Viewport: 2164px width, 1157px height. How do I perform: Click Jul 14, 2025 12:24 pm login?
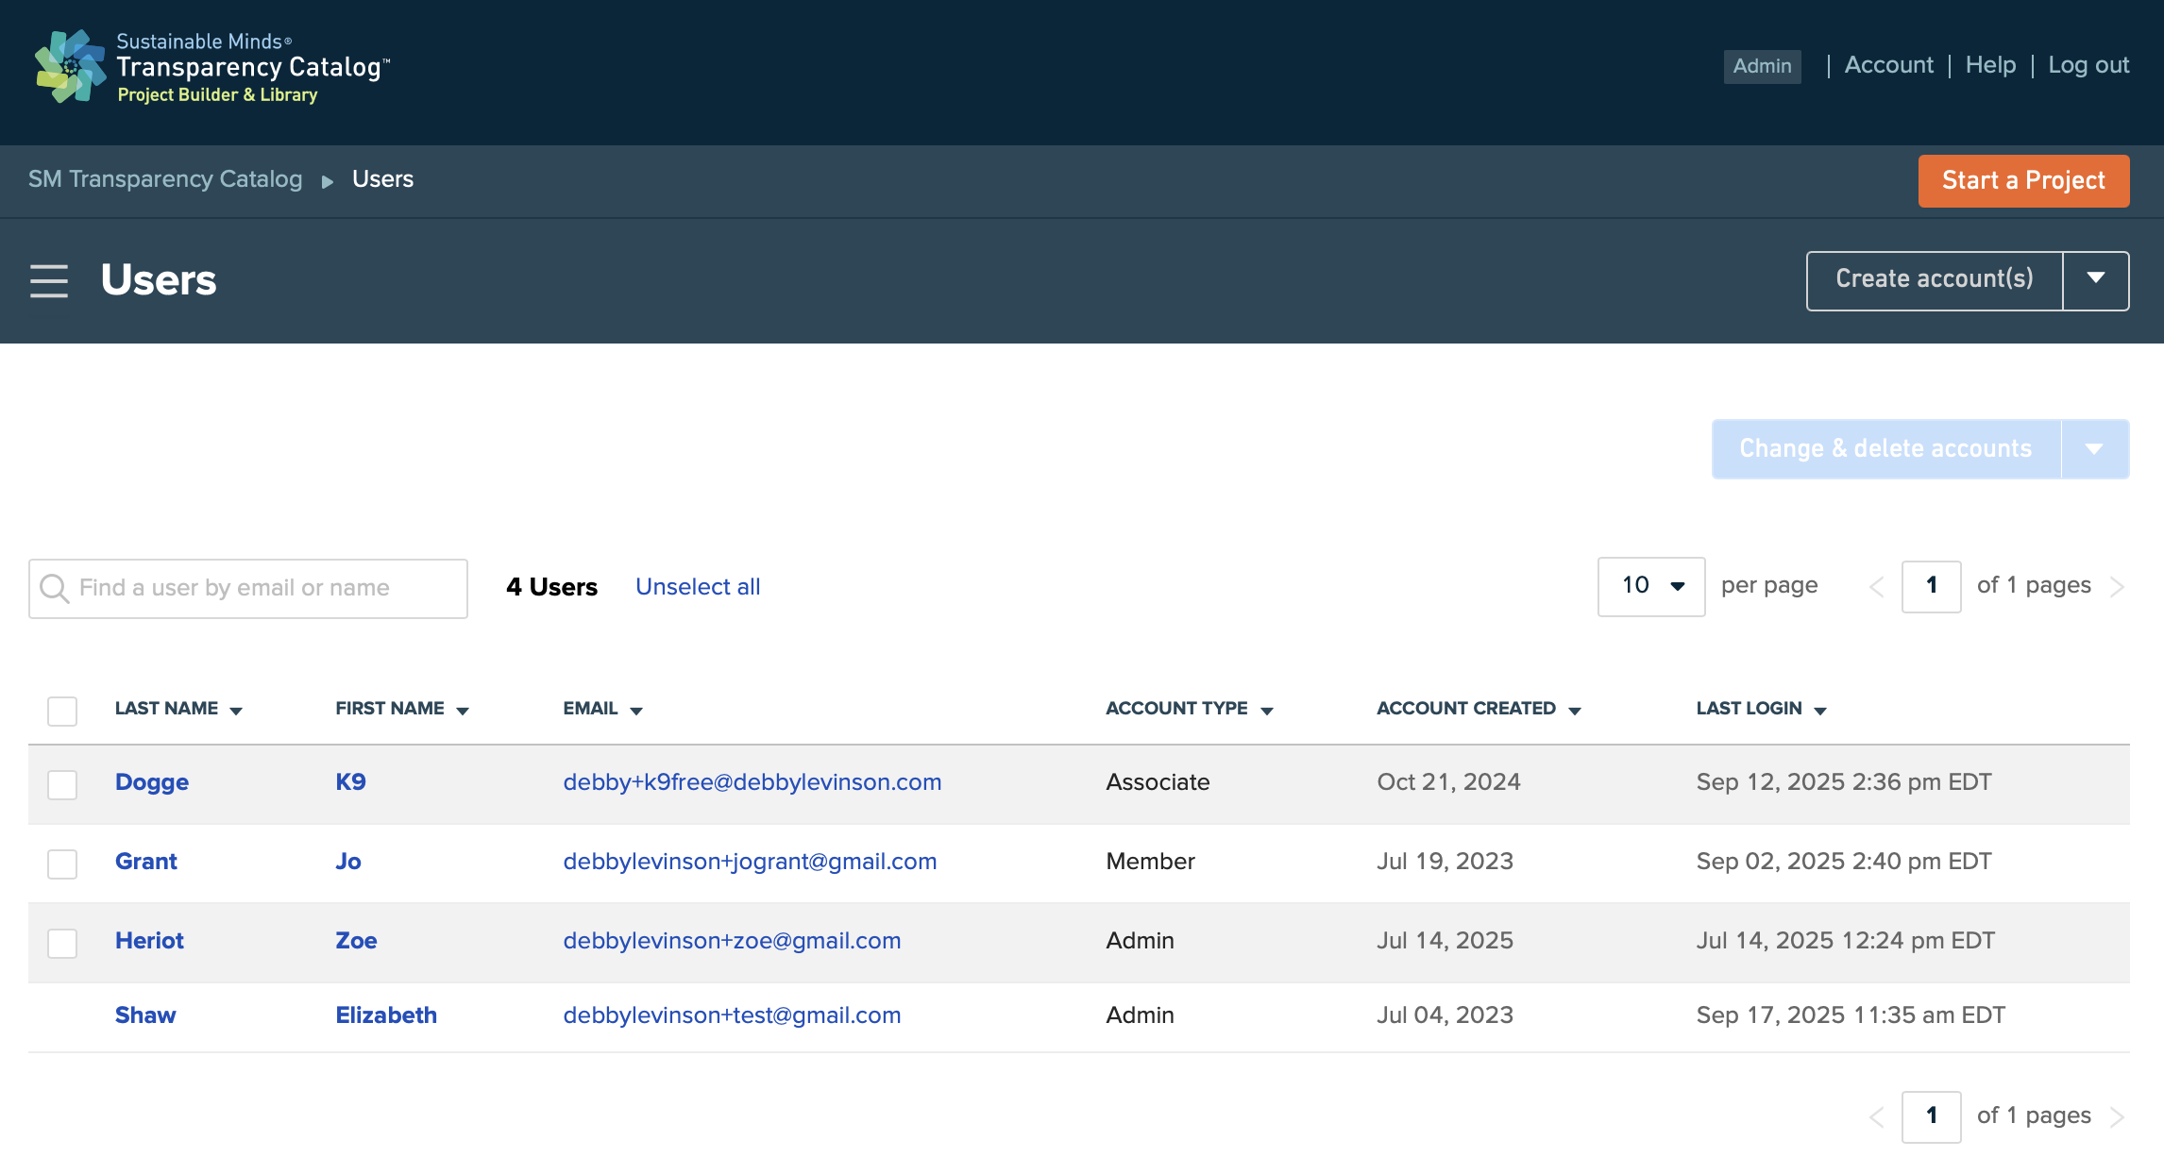point(1846,941)
